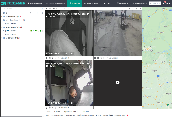Click the list view icon in tree toolbar

[x=6, y=13]
